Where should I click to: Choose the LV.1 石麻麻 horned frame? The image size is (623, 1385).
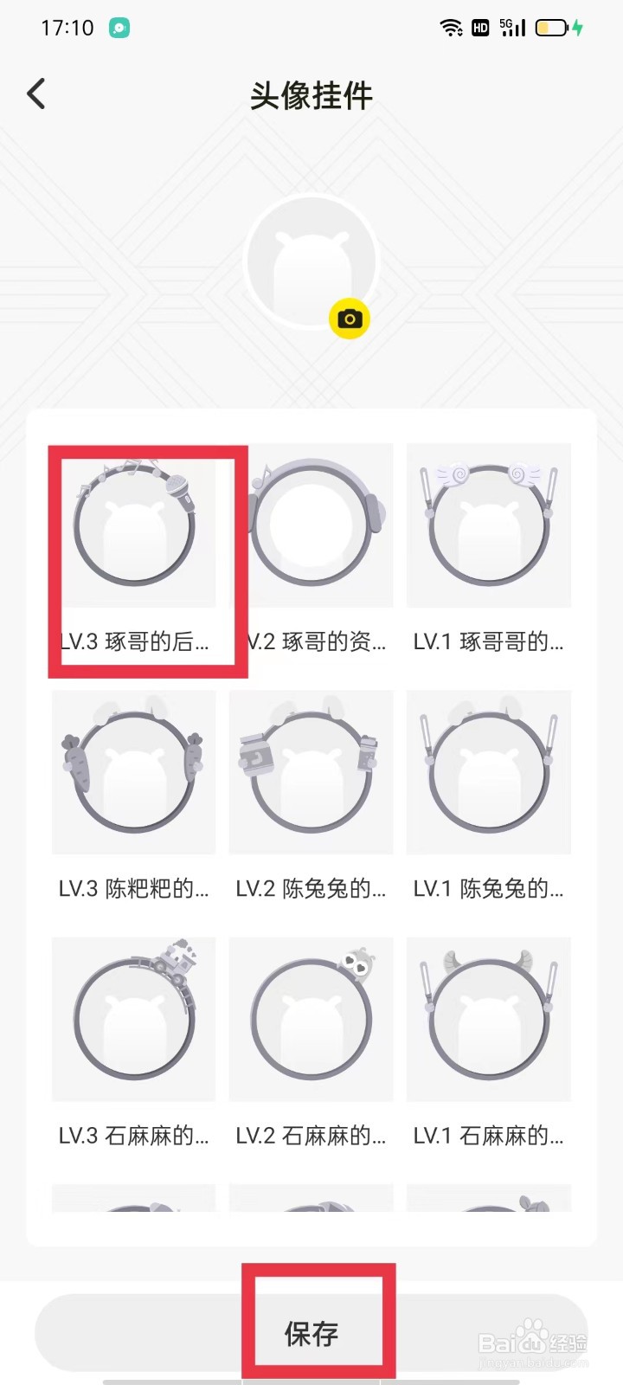[489, 1019]
